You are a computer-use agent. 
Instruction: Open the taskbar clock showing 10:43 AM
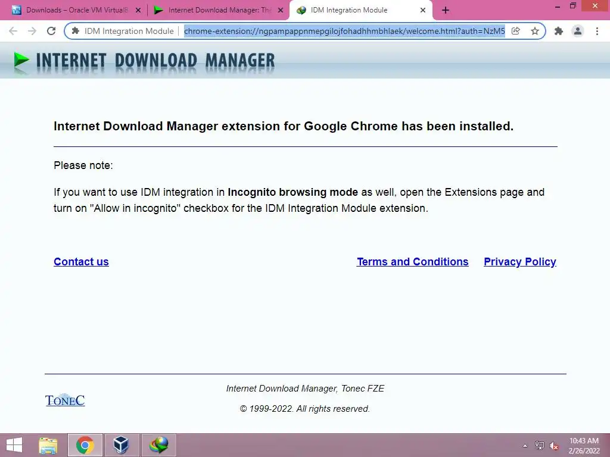[x=584, y=446]
